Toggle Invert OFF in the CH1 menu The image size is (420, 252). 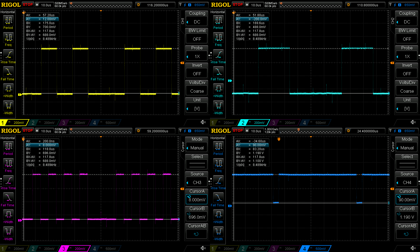point(197,73)
